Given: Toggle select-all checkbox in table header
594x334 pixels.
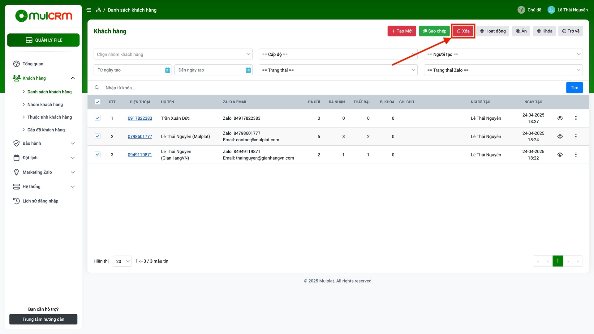Looking at the screenshot, I should (x=97, y=102).
